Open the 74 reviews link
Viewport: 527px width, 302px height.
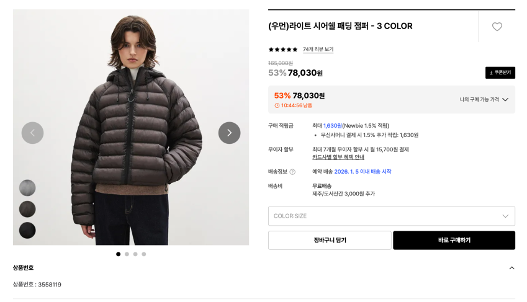[x=318, y=50]
